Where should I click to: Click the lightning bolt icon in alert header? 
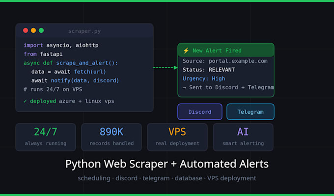(x=186, y=50)
